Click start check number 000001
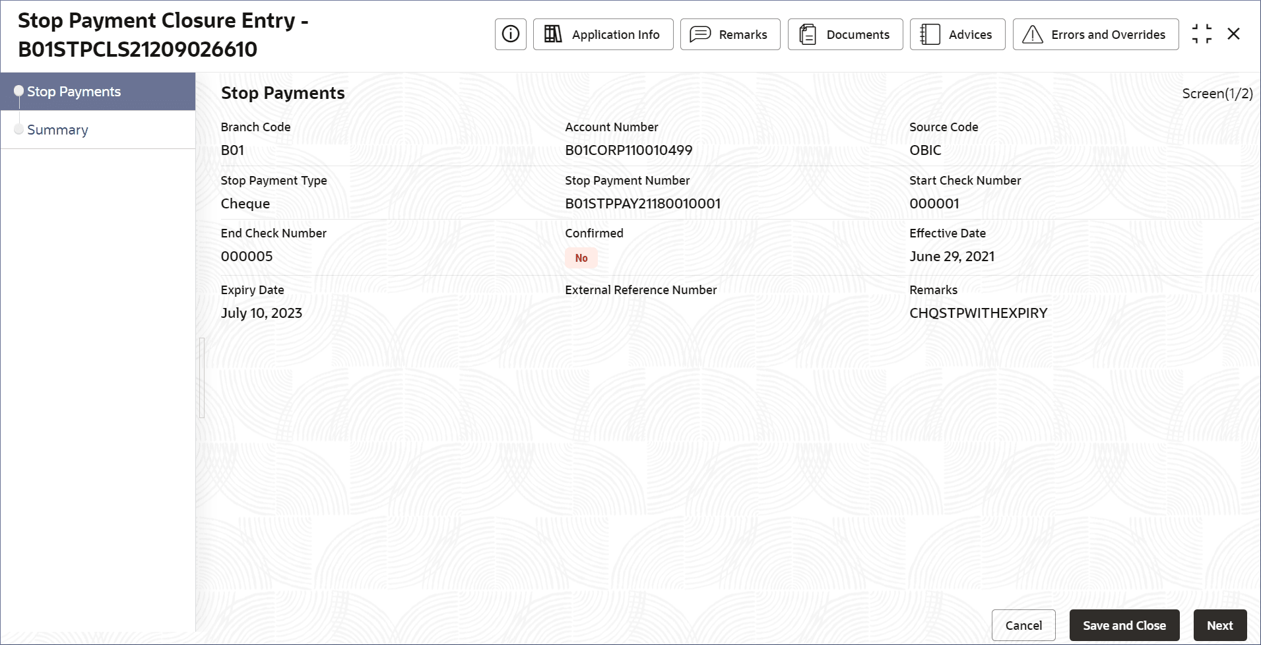This screenshot has height=645, width=1261. (x=934, y=204)
